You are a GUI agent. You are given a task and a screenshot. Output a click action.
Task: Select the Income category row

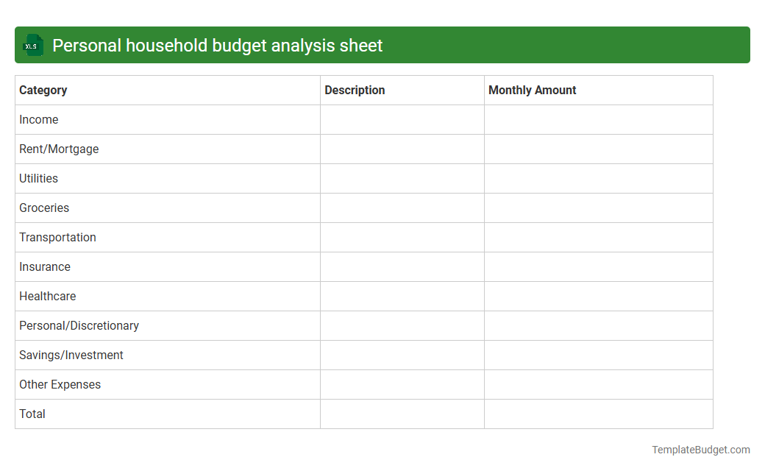38,119
